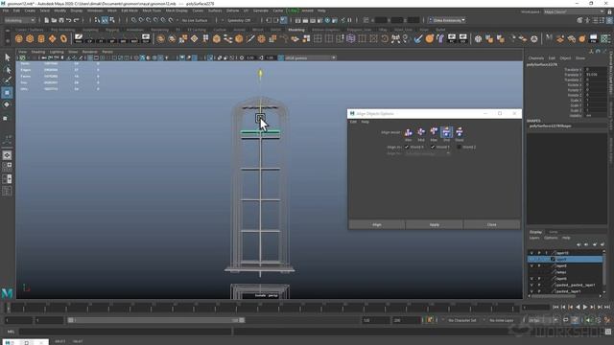This screenshot has height=345, width=614.
Task: Click the Align button in dialog
Action: (377, 225)
